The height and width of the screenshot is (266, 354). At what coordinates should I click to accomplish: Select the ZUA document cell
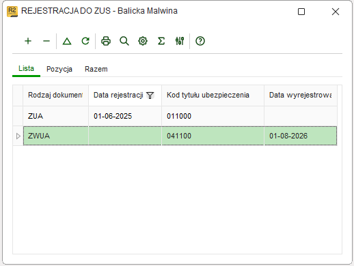[x=55, y=116]
